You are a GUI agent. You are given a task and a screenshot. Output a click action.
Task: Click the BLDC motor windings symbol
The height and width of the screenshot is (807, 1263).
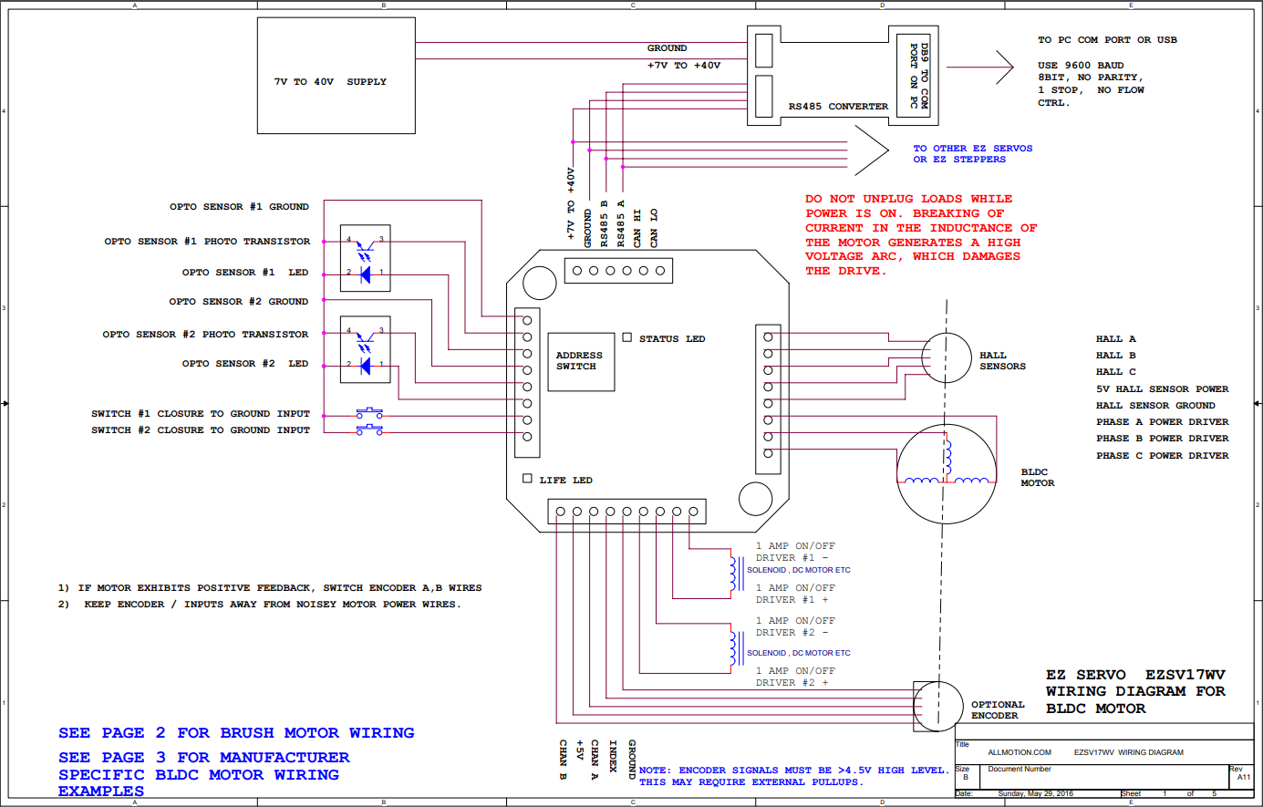pos(947,473)
